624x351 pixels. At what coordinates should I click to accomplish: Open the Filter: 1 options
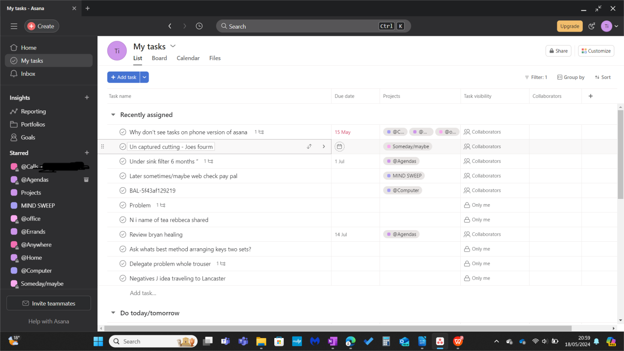pos(536,77)
